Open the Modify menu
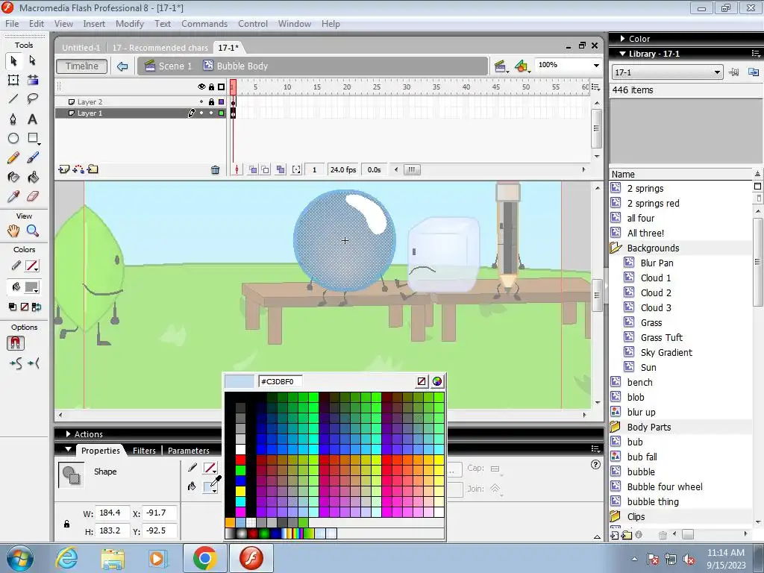The image size is (764, 573). point(130,24)
